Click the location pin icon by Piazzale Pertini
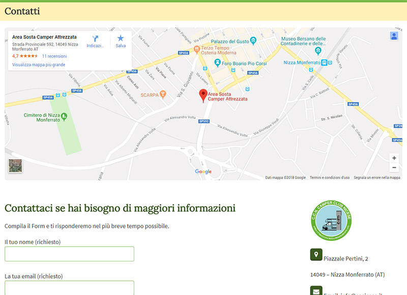Viewport: 407px width, 295px height. [x=316, y=254]
